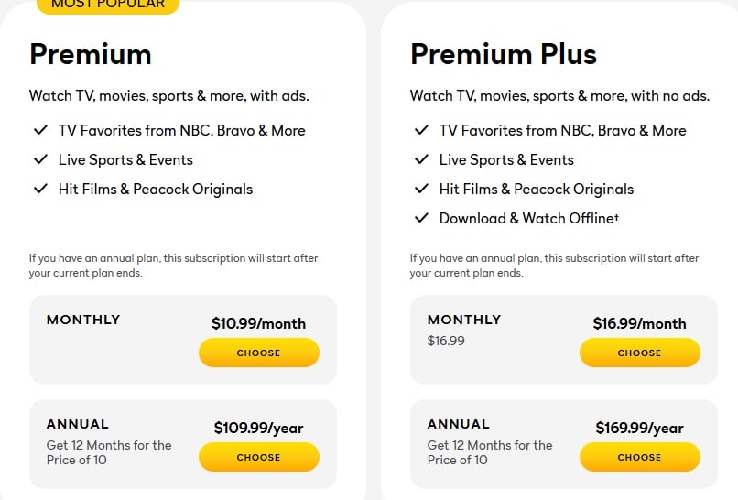Click the ANNUAL label in the Premium card
This screenshot has width=738, height=500.
pos(78,424)
